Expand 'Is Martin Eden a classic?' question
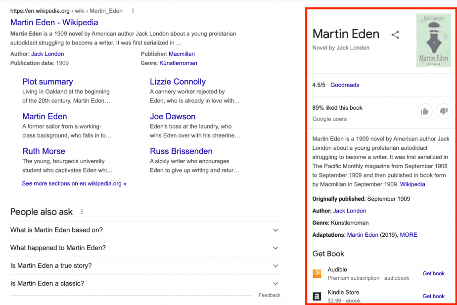The image size is (457, 305). (x=145, y=283)
